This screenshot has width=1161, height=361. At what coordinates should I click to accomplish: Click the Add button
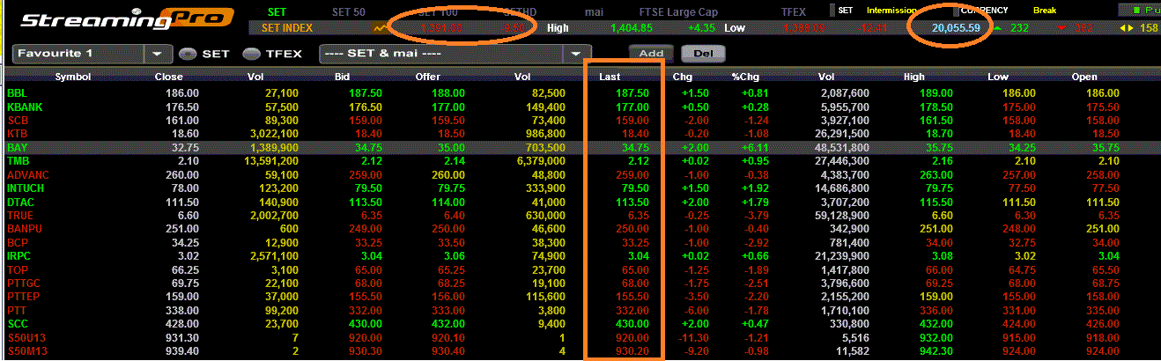click(651, 53)
